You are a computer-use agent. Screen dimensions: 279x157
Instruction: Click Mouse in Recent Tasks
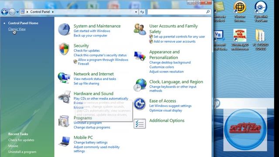click(13, 146)
